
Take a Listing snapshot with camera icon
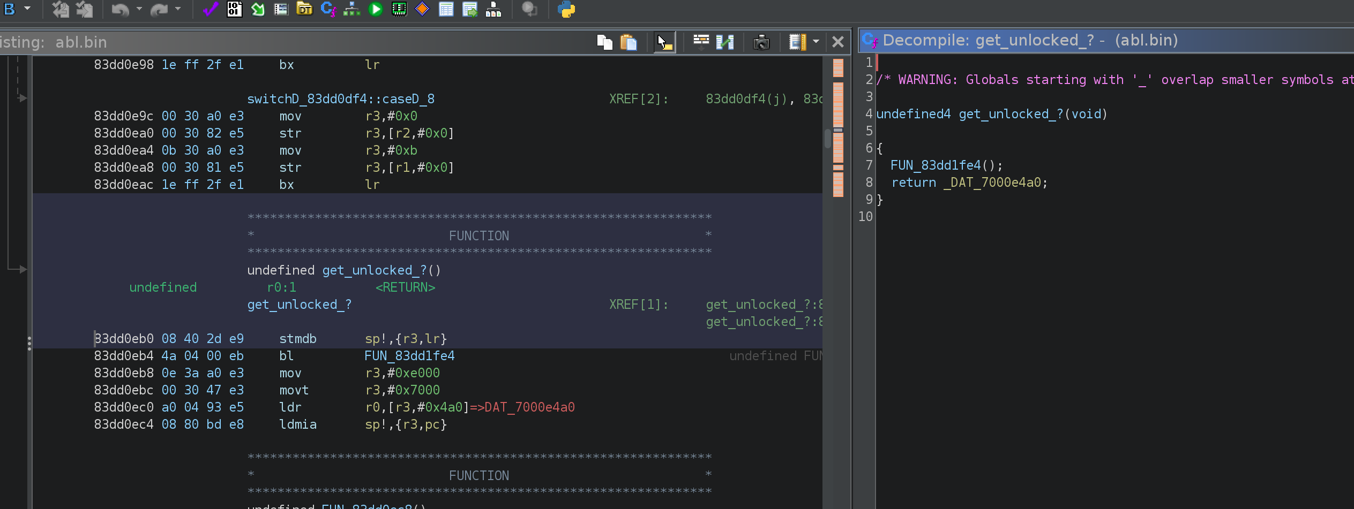[x=761, y=42]
